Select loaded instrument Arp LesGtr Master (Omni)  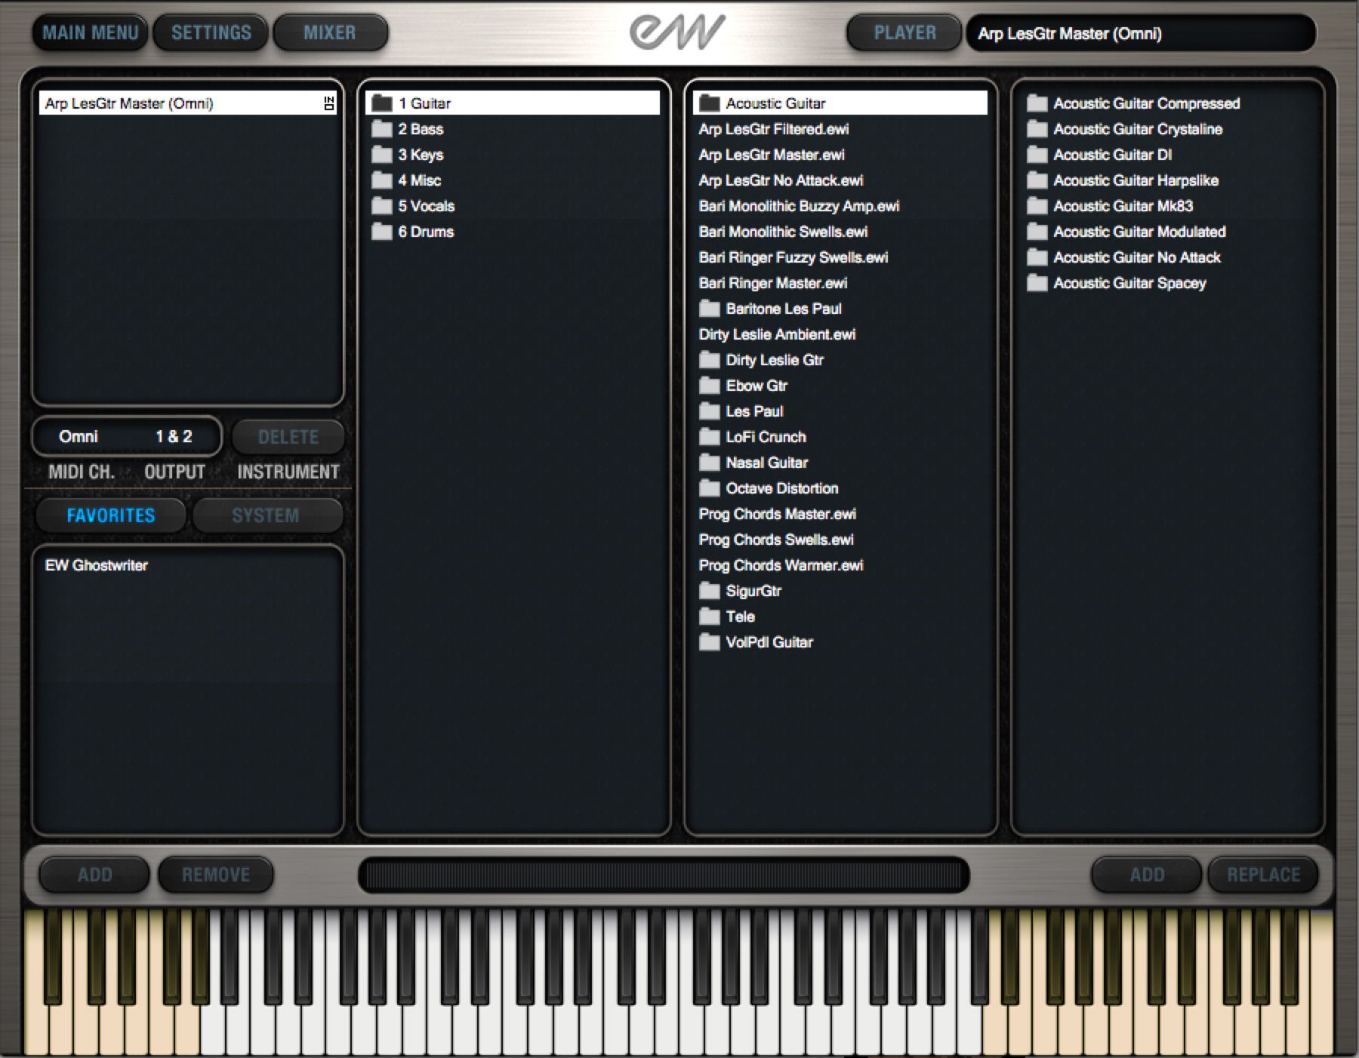(x=187, y=103)
